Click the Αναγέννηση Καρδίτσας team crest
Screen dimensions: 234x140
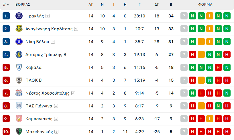coord(19,29)
